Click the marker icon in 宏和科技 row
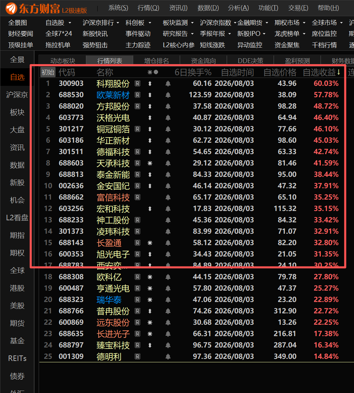Screen dimensions: 354x393 tap(150, 209)
